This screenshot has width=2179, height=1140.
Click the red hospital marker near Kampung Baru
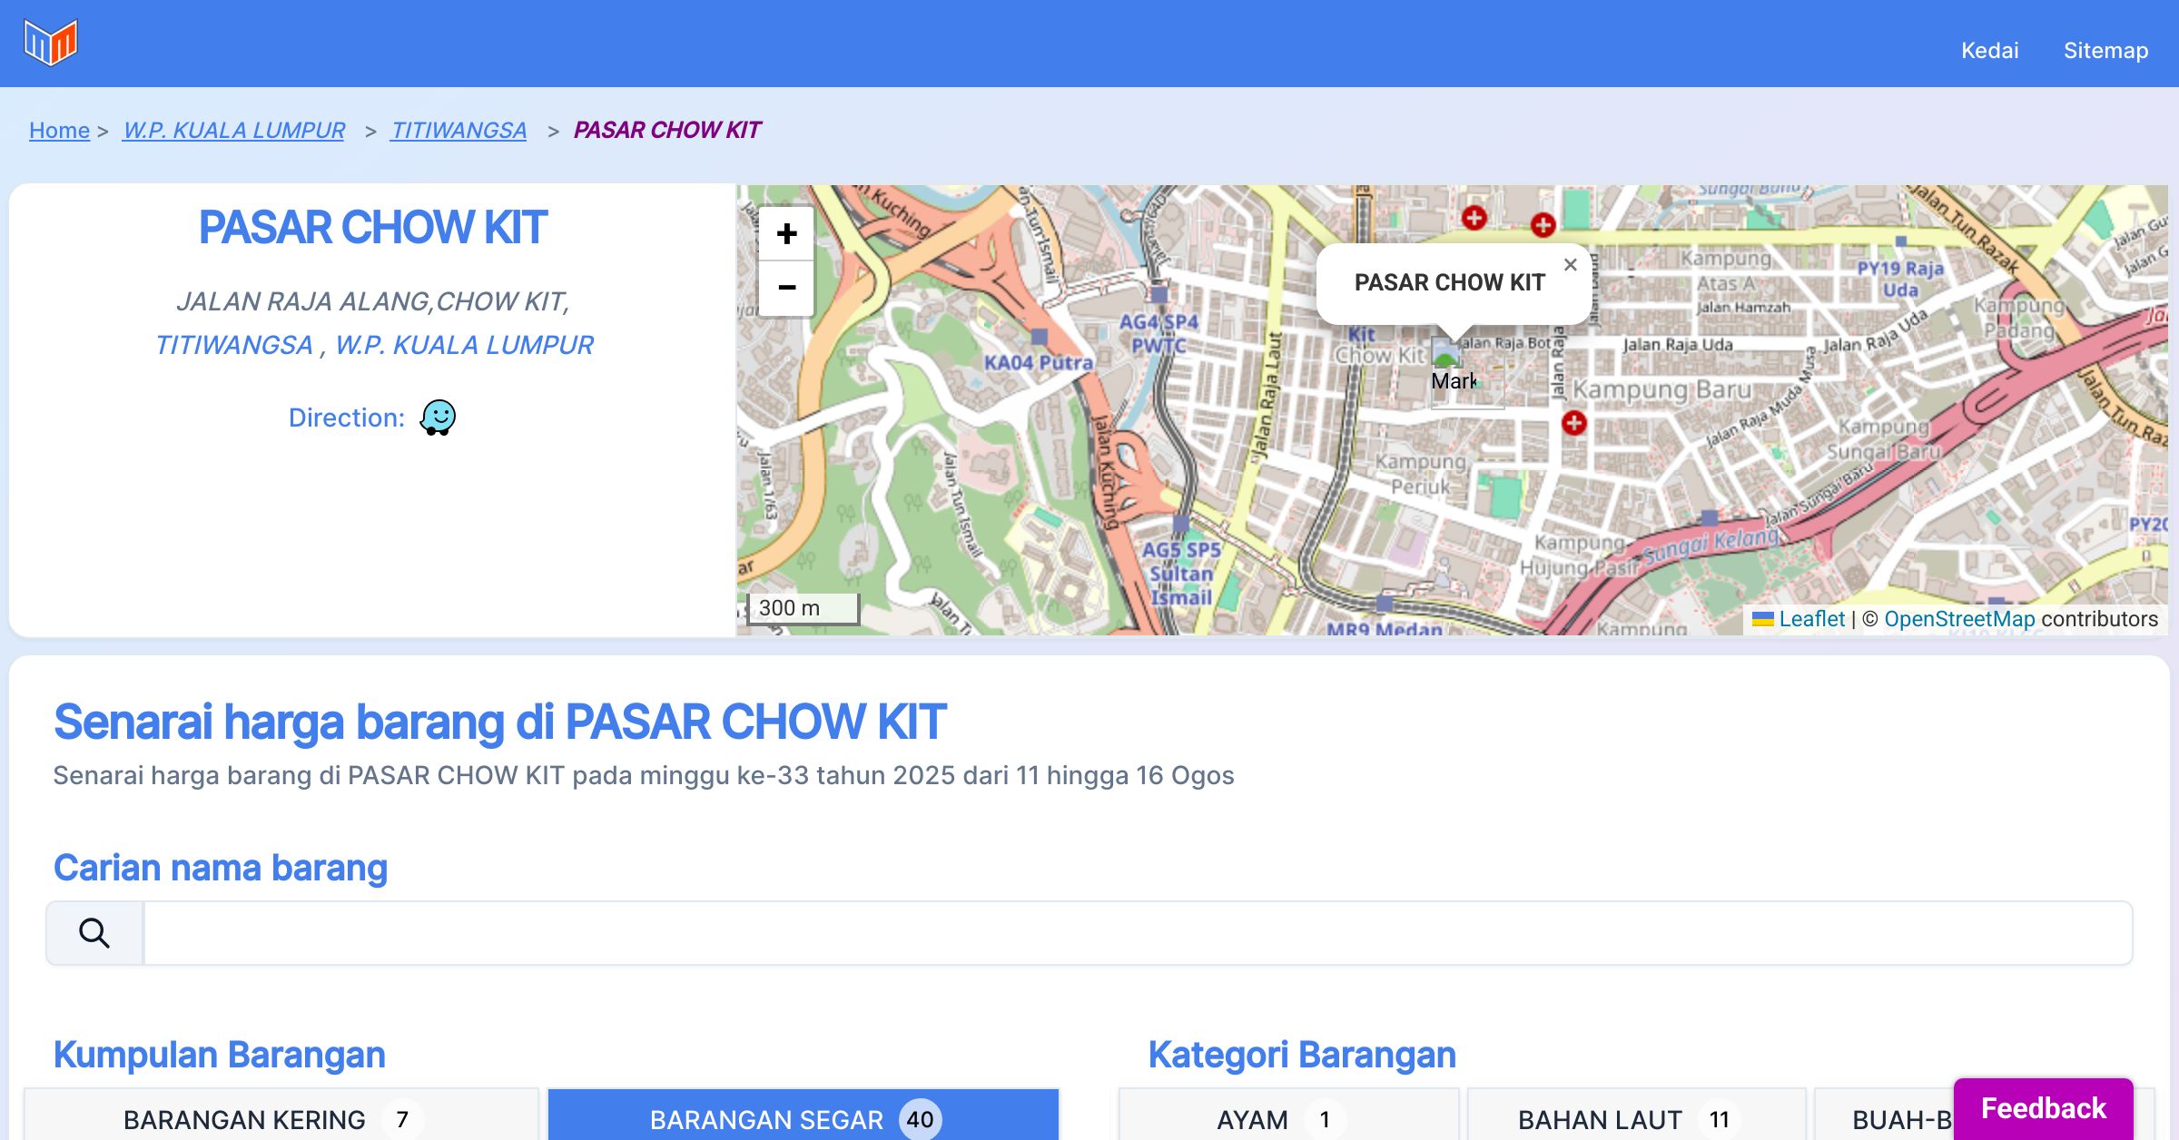click(x=1573, y=423)
